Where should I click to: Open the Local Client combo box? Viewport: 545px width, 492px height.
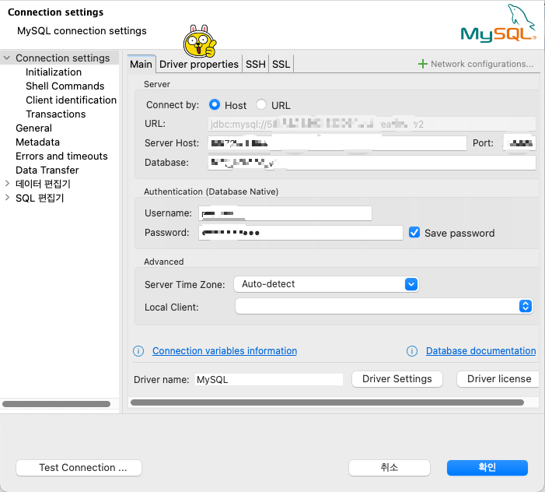coord(384,306)
